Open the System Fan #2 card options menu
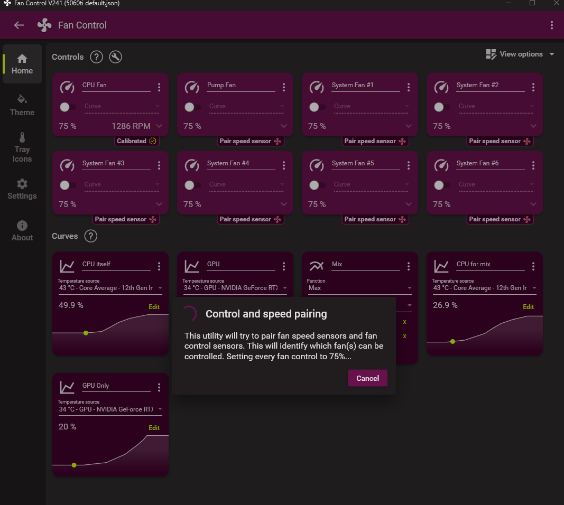Image resolution: width=564 pixels, height=505 pixels. tap(533, 87)
